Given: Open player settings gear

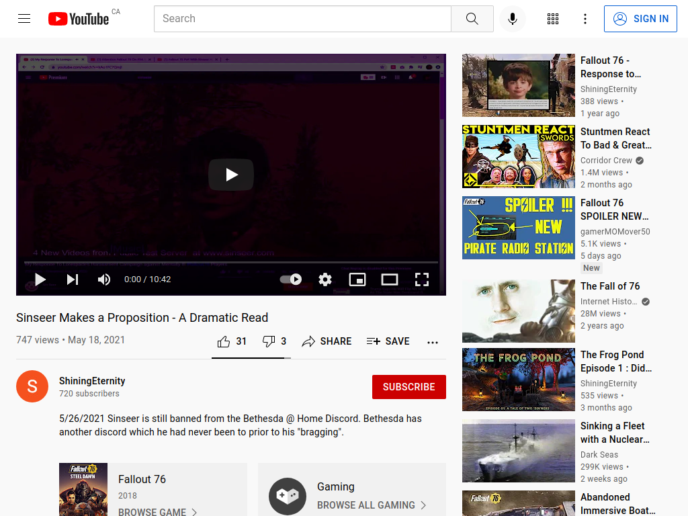Looking at the screenshot, I should pos(325,279).
